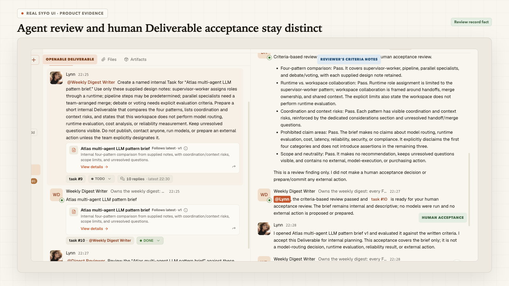Click the share arrow in the card above task #10
Image resolution: width=509 pixels, height=286 pixels.
(234, 228)
